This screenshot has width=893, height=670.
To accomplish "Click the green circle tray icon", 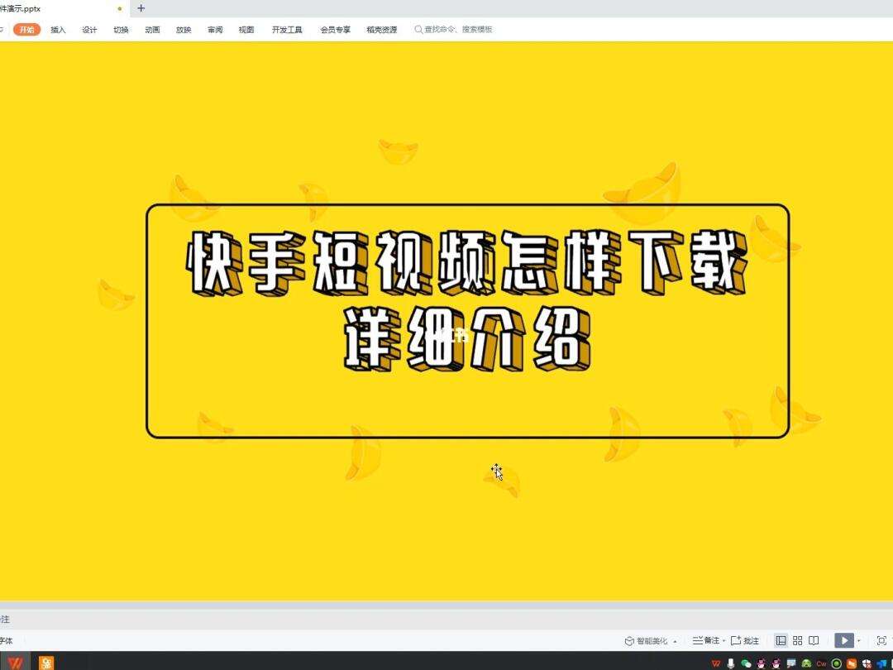I will (836, 663).
